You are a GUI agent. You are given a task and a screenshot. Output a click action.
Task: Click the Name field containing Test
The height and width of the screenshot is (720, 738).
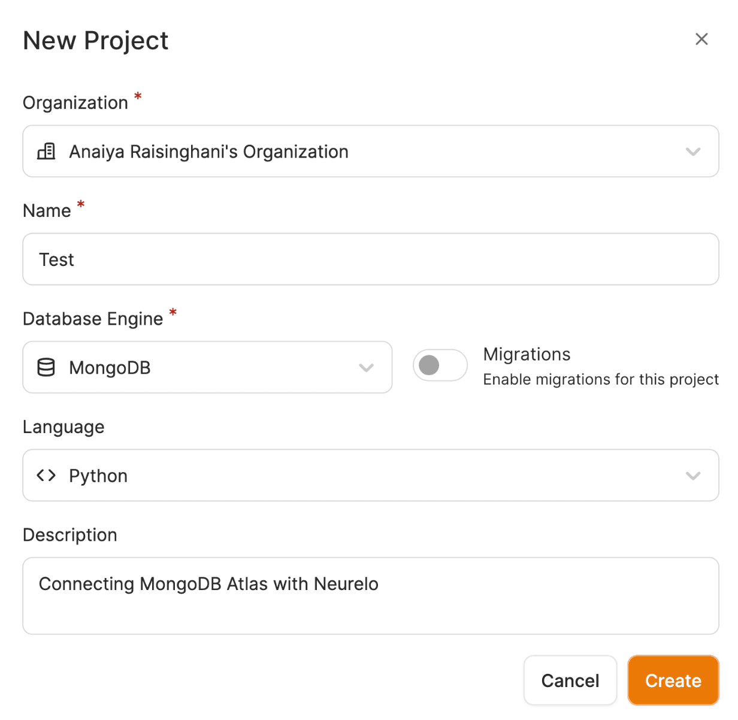point(370,259)
